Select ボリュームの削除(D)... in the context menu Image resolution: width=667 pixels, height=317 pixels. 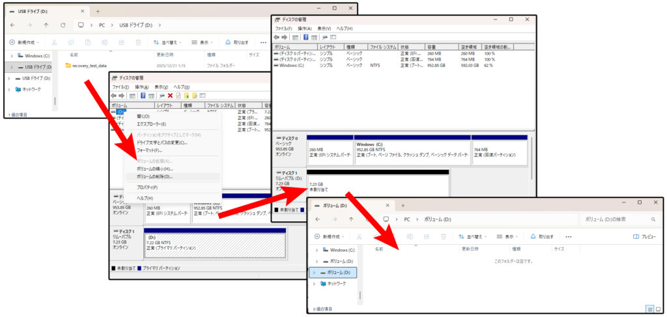pos(154,176)
